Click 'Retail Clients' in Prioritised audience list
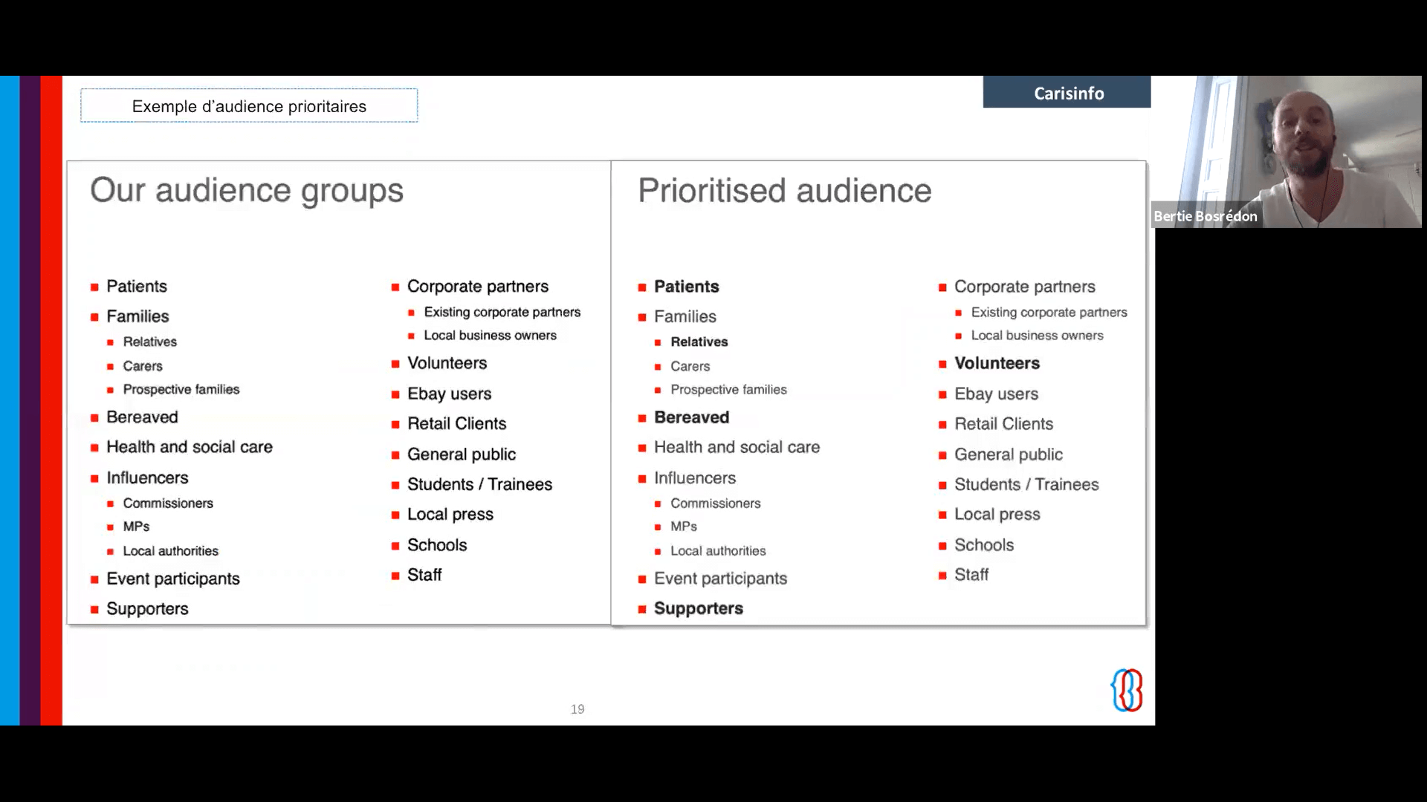 1004,424
